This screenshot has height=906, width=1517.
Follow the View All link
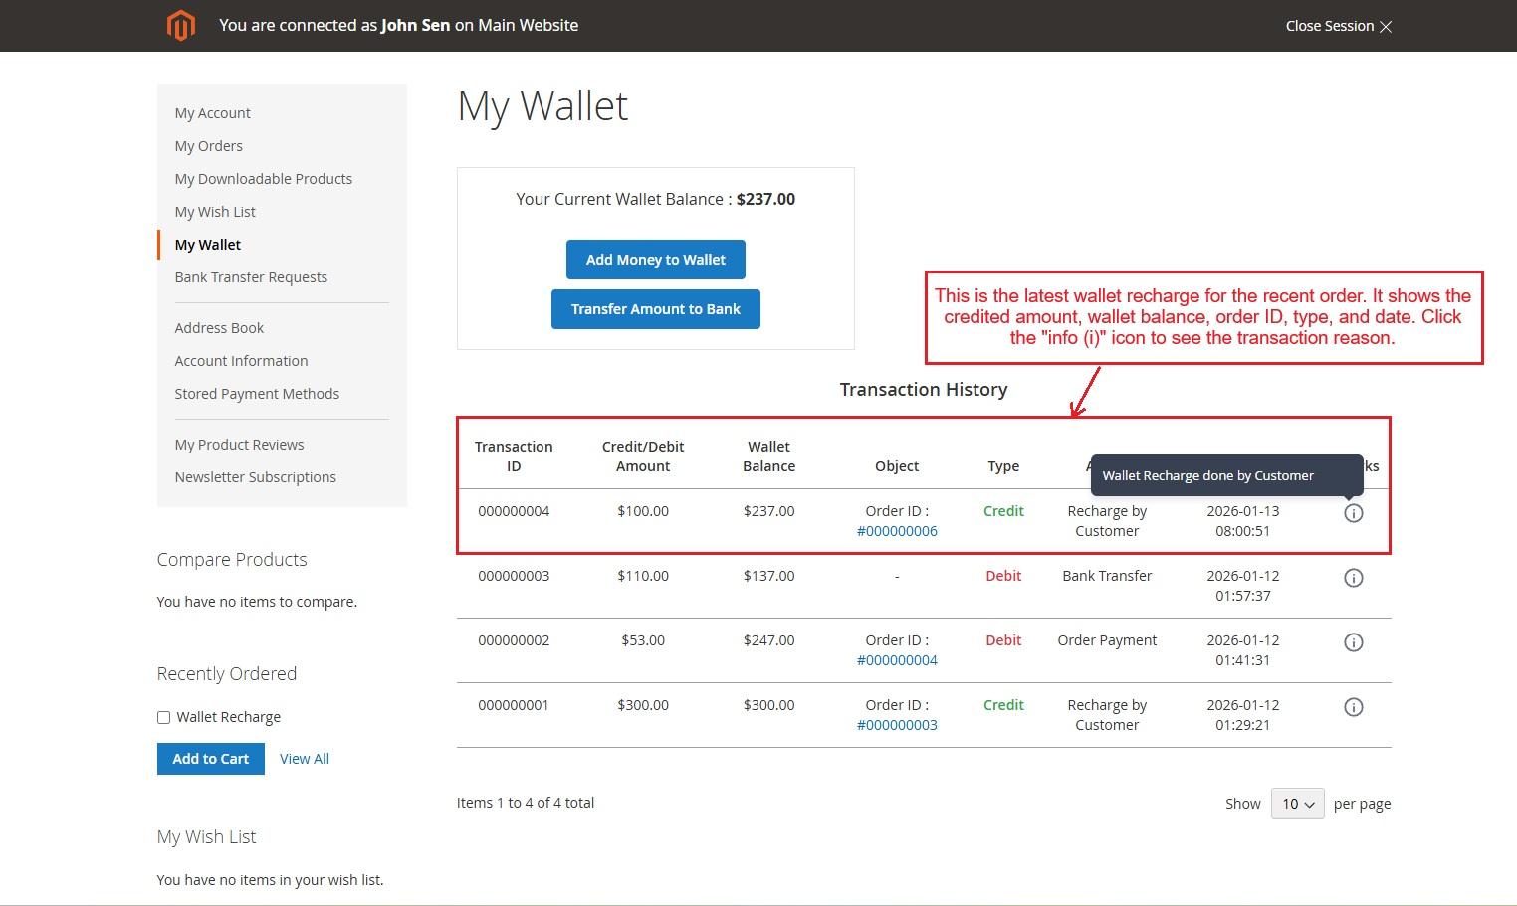[x=305, y=759]
